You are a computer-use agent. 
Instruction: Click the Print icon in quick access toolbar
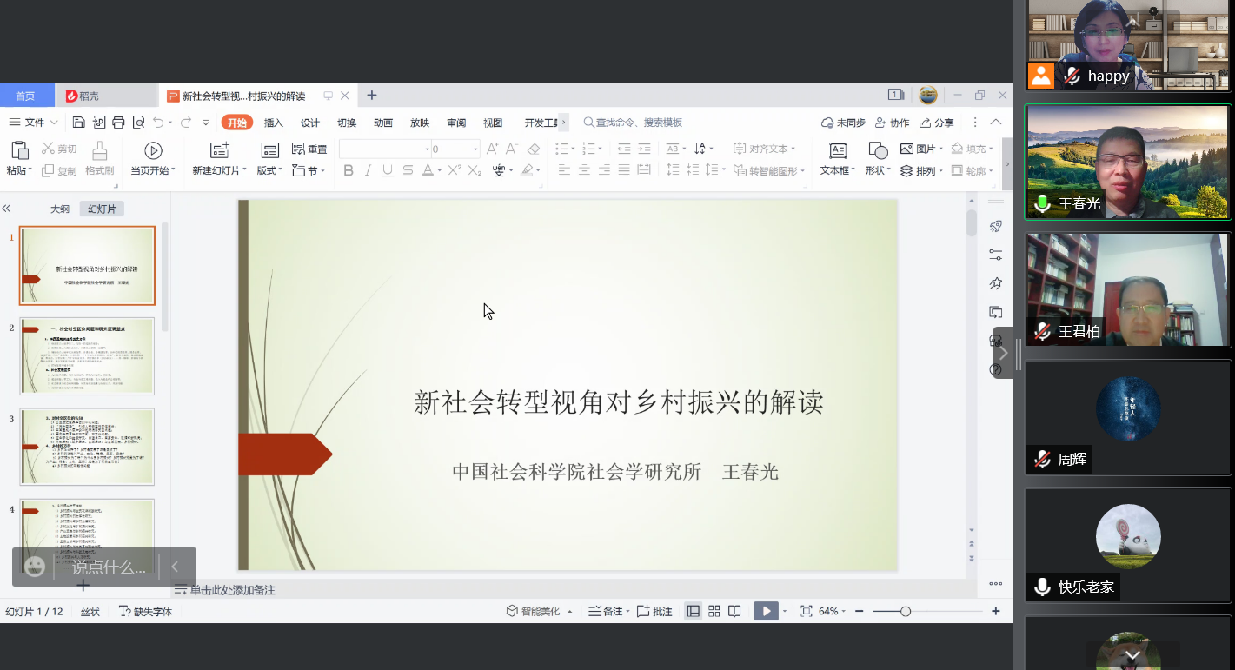(119, 123)
